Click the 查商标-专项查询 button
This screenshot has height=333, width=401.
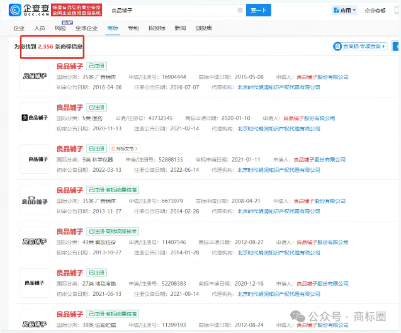click(x=359, y=46)
